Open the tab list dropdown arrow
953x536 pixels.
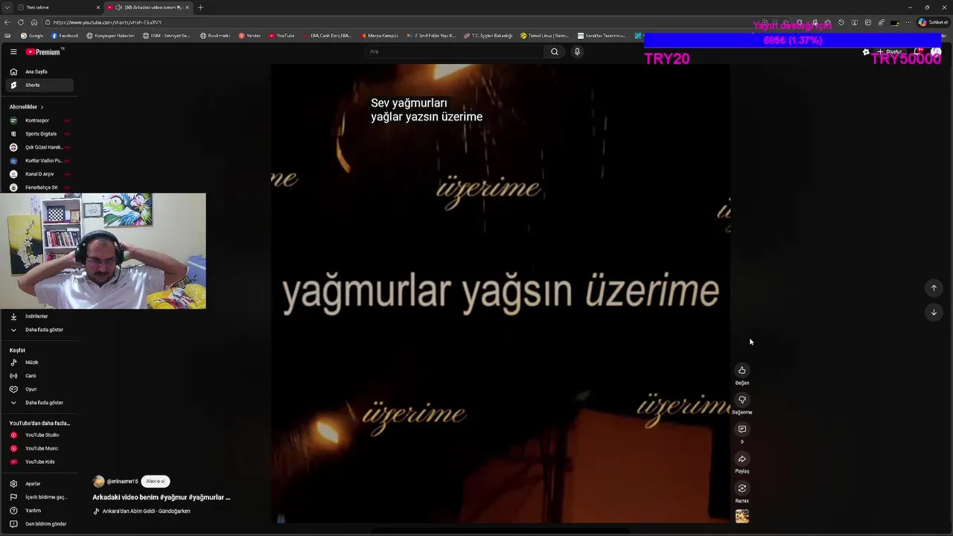click(x=7, y=7)
